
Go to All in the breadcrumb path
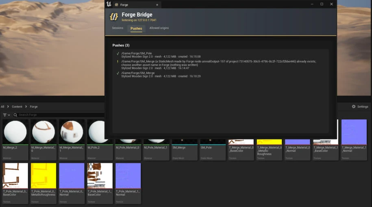click(2, 107)
